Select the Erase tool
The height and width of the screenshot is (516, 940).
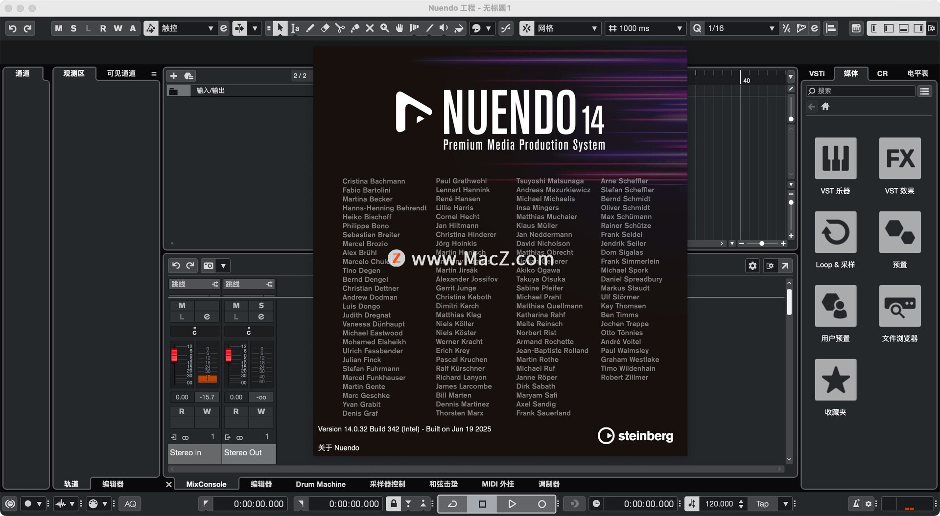[x=325, y=28]
